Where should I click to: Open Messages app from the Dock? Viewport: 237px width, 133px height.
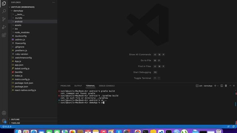pos(57,132)
